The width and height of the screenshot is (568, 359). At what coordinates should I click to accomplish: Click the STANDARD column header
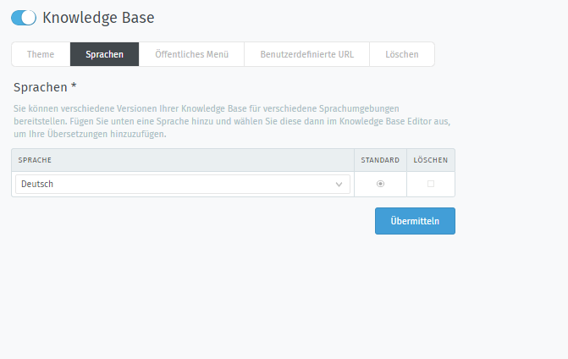[x=380, y=160]
